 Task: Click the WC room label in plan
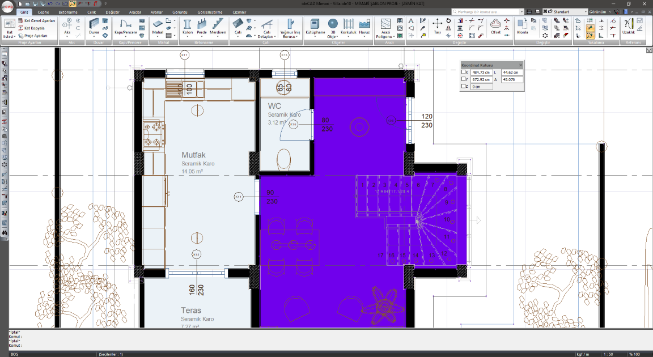point(274,106)
